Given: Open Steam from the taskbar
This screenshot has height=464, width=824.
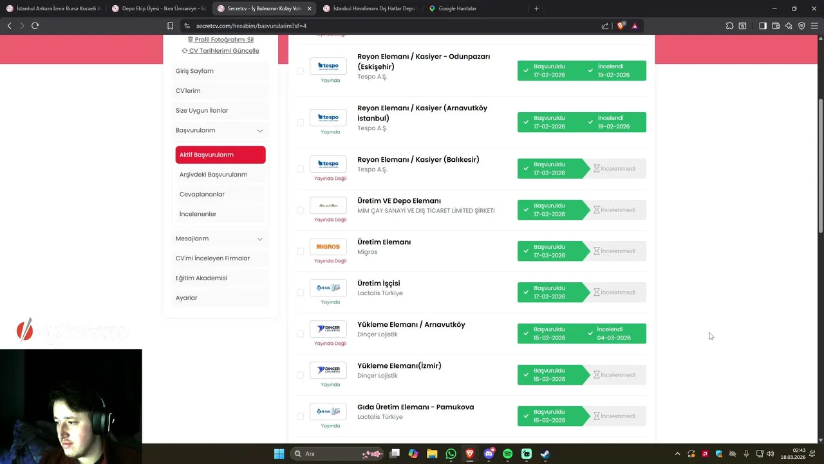Looking at the screenshot, I should click(x=545, y=454).
